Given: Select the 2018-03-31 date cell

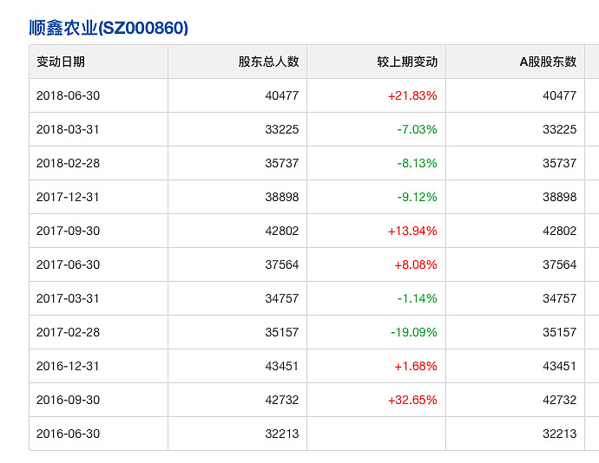Looking at the screenshot, I should coord(68,129).
